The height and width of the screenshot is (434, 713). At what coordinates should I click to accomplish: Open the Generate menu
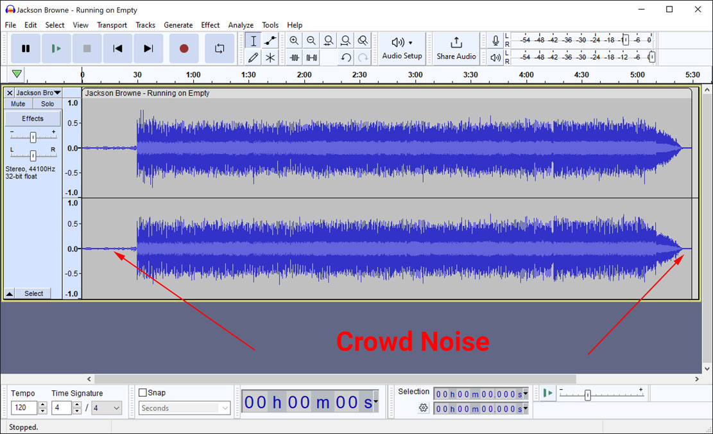coord(178,25)
